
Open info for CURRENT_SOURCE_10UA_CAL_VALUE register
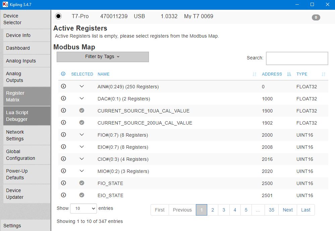pyautogui.click(x=63, y=110)
